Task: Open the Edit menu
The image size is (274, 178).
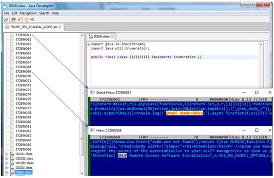Action: click(x=14, y=13)
